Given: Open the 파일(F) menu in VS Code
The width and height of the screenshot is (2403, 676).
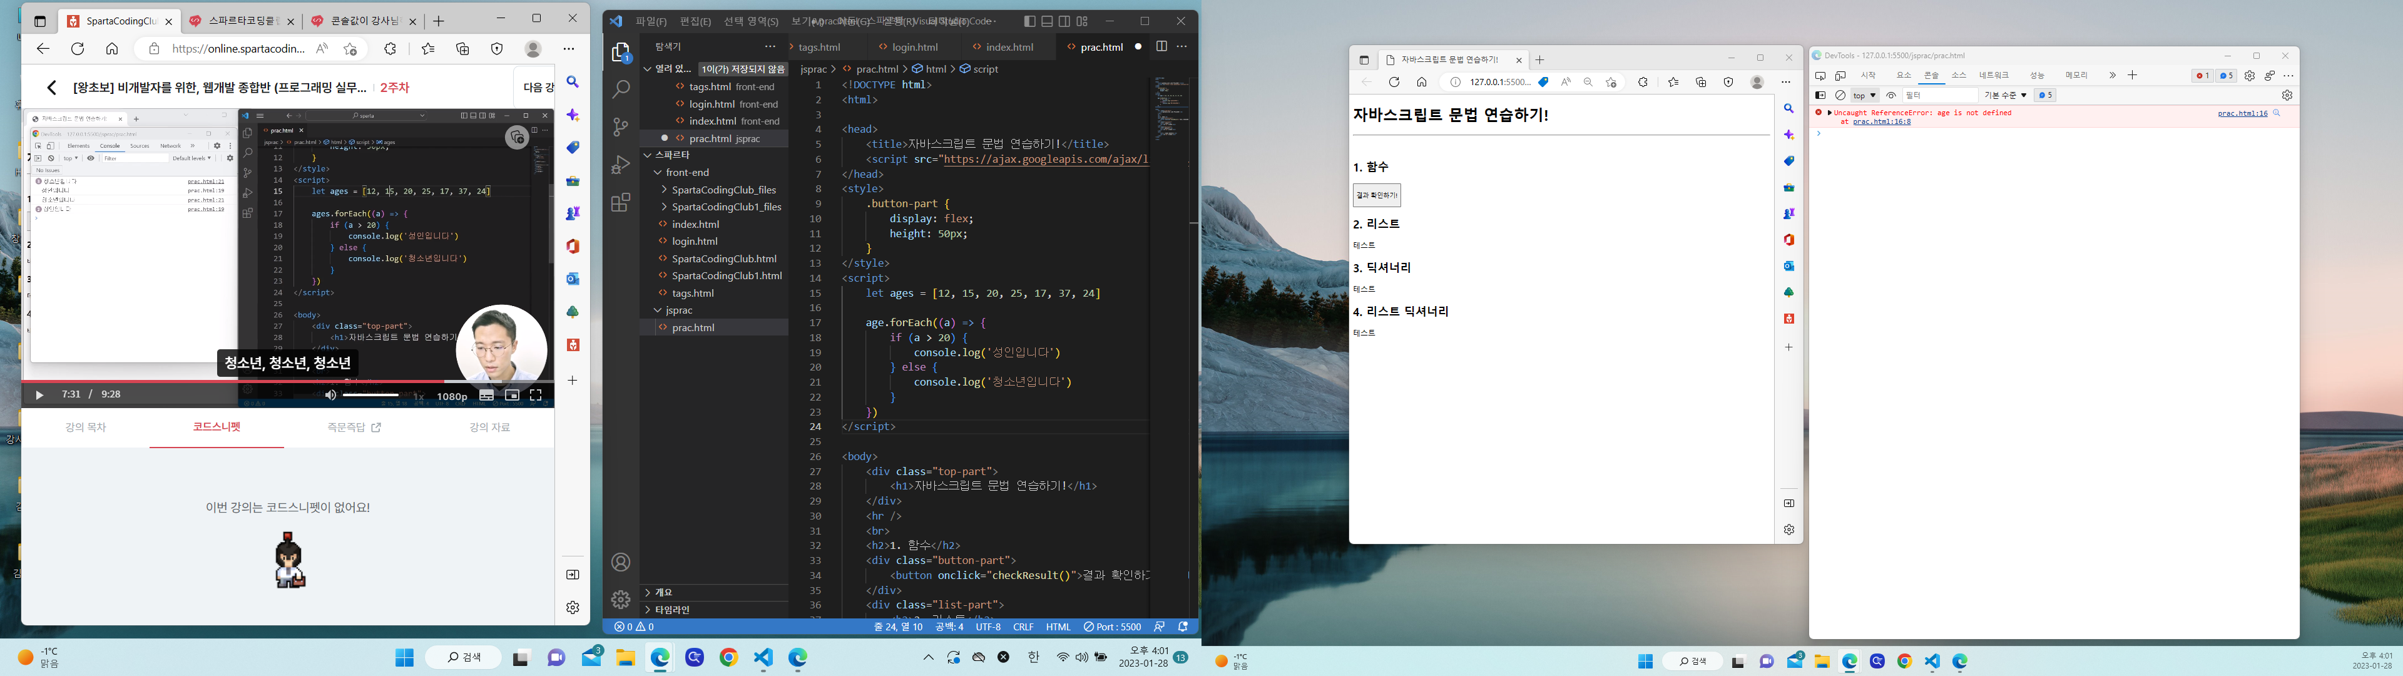Looking at the screenshot, I should 651,21.
